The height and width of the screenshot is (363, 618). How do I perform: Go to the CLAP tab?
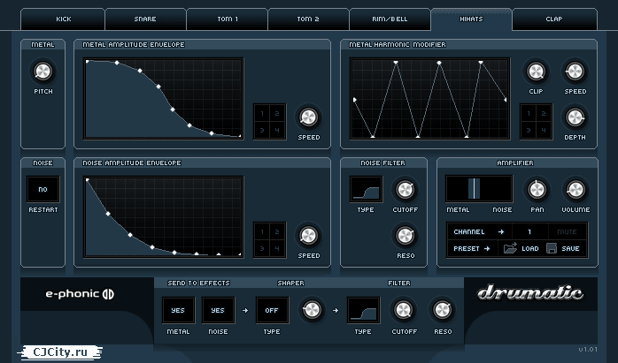(x=554, y=19)
